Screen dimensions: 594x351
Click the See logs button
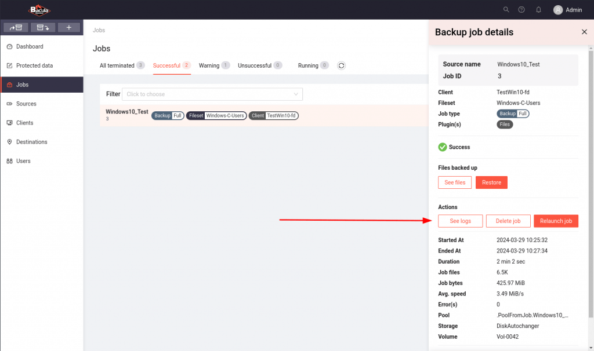[461, 221]
